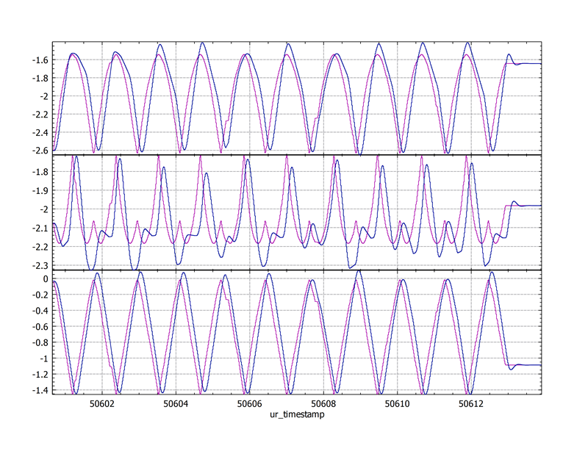Click the -0.6 tick label, bottom plot
Screen dimensions: 588x454
(x=40, y=326)
